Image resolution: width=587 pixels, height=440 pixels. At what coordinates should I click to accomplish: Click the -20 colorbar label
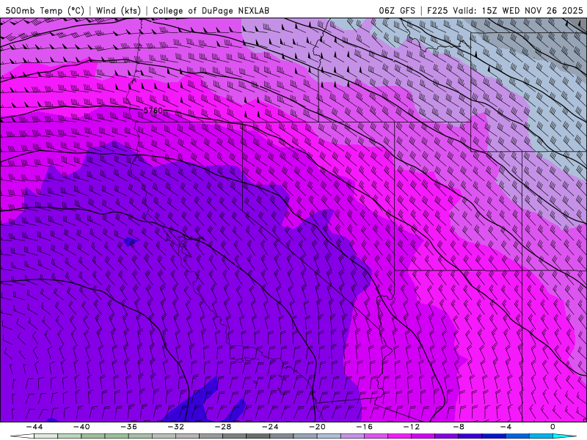(318, 427)
